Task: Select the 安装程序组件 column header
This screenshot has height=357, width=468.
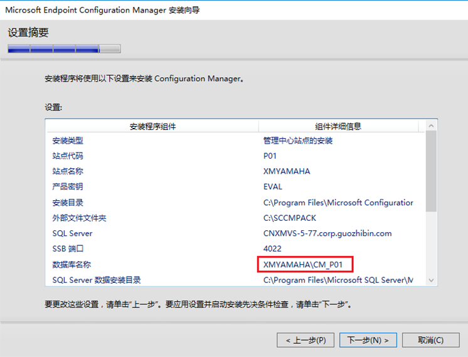Action: tap(152, 126)
